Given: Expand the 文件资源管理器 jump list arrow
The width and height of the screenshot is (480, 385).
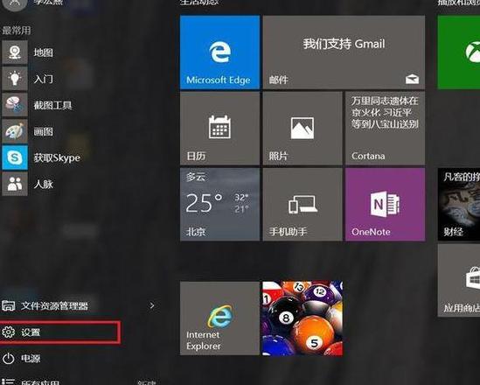Looking at the screenshot, I should [152, 305].
